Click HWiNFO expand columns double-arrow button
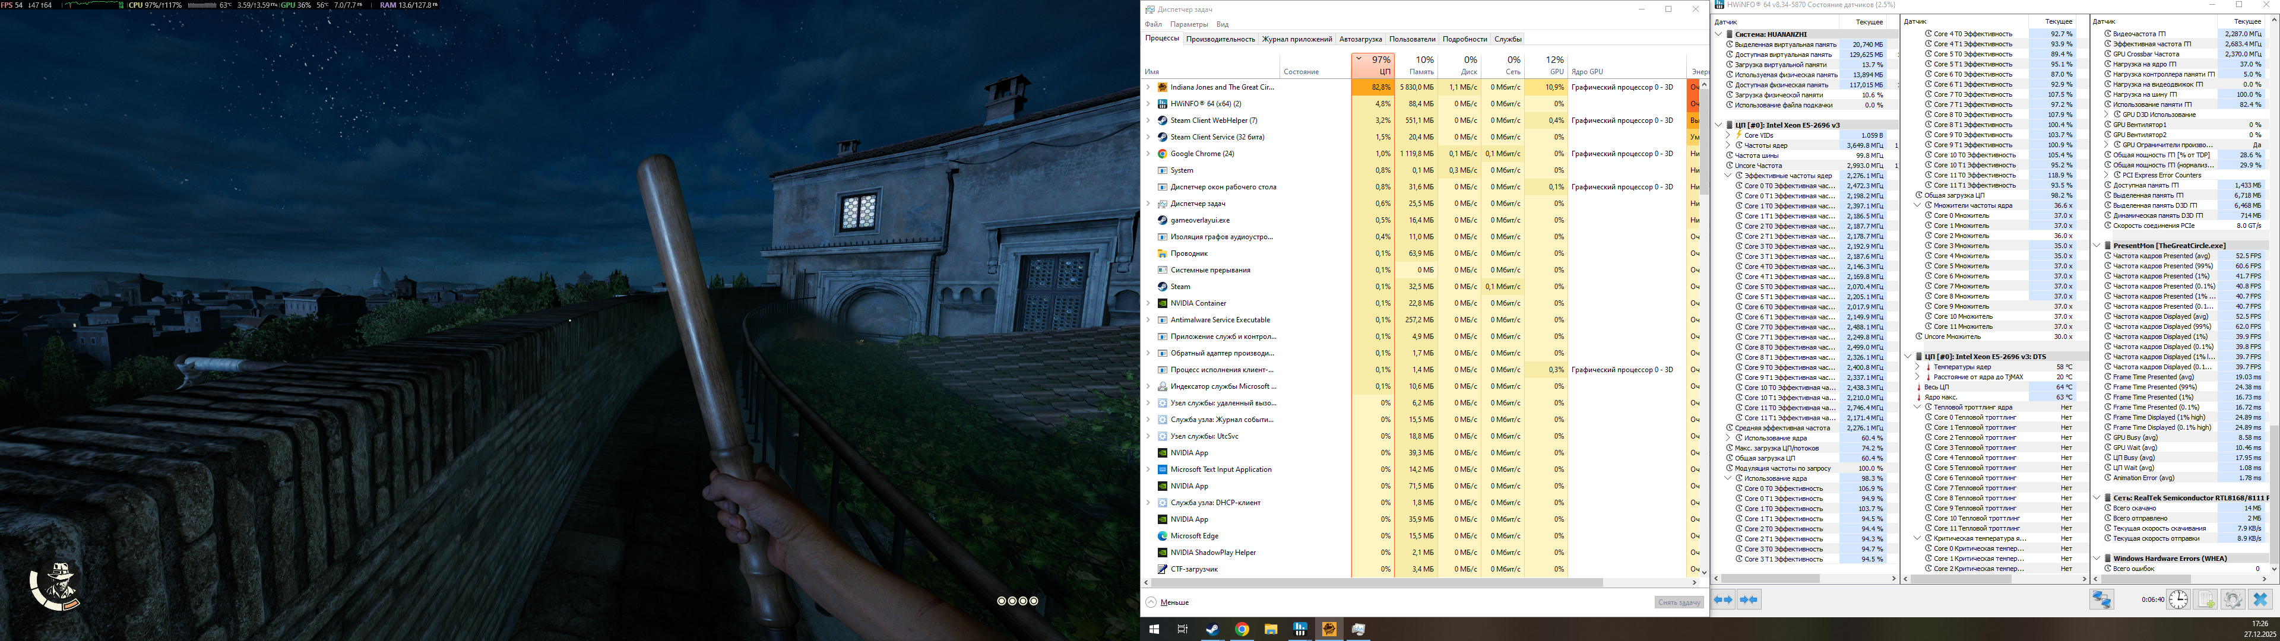The height and width of the screenshot is (641, 2280). point(1723,600)
